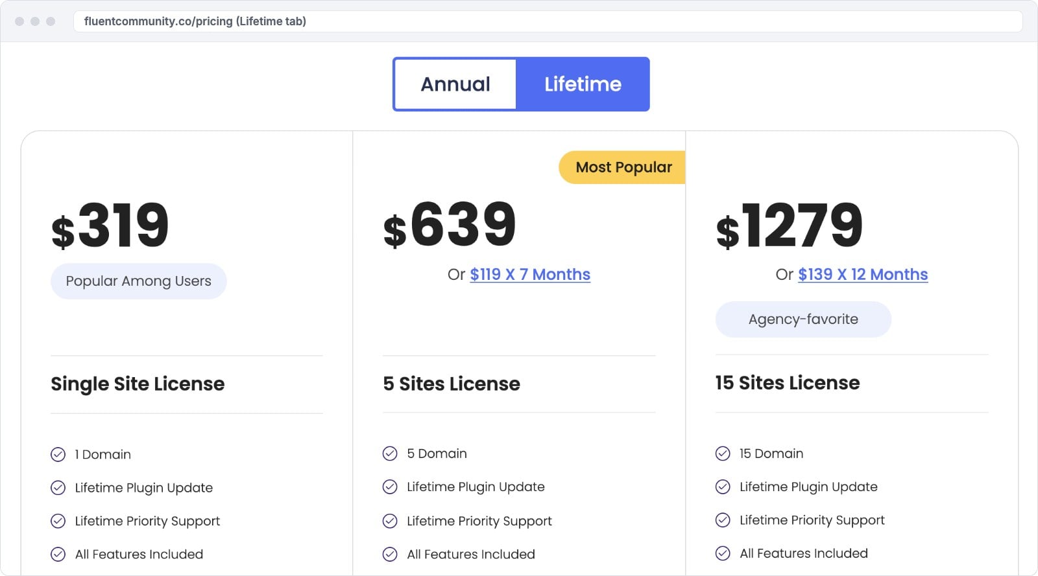Click 'Lifetime Plugin Update' under Single Site License

click(x=144, y=488)
